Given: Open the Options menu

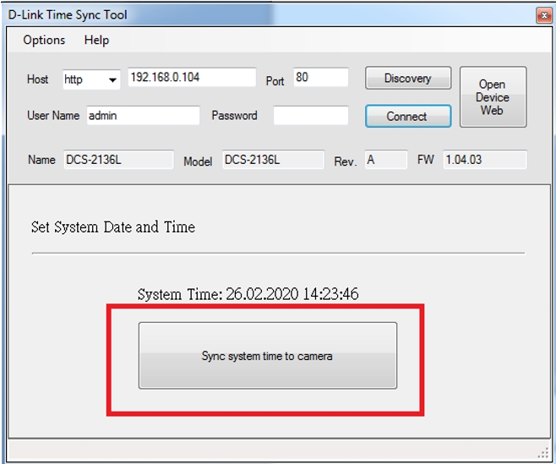Looking at the screenshot, I should (x=44, y=40).
